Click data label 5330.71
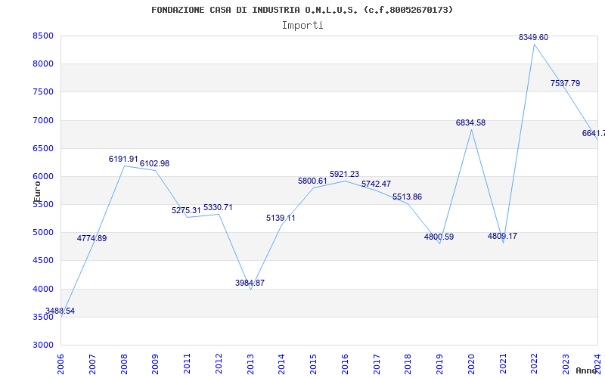 click(x=218, y=207)
